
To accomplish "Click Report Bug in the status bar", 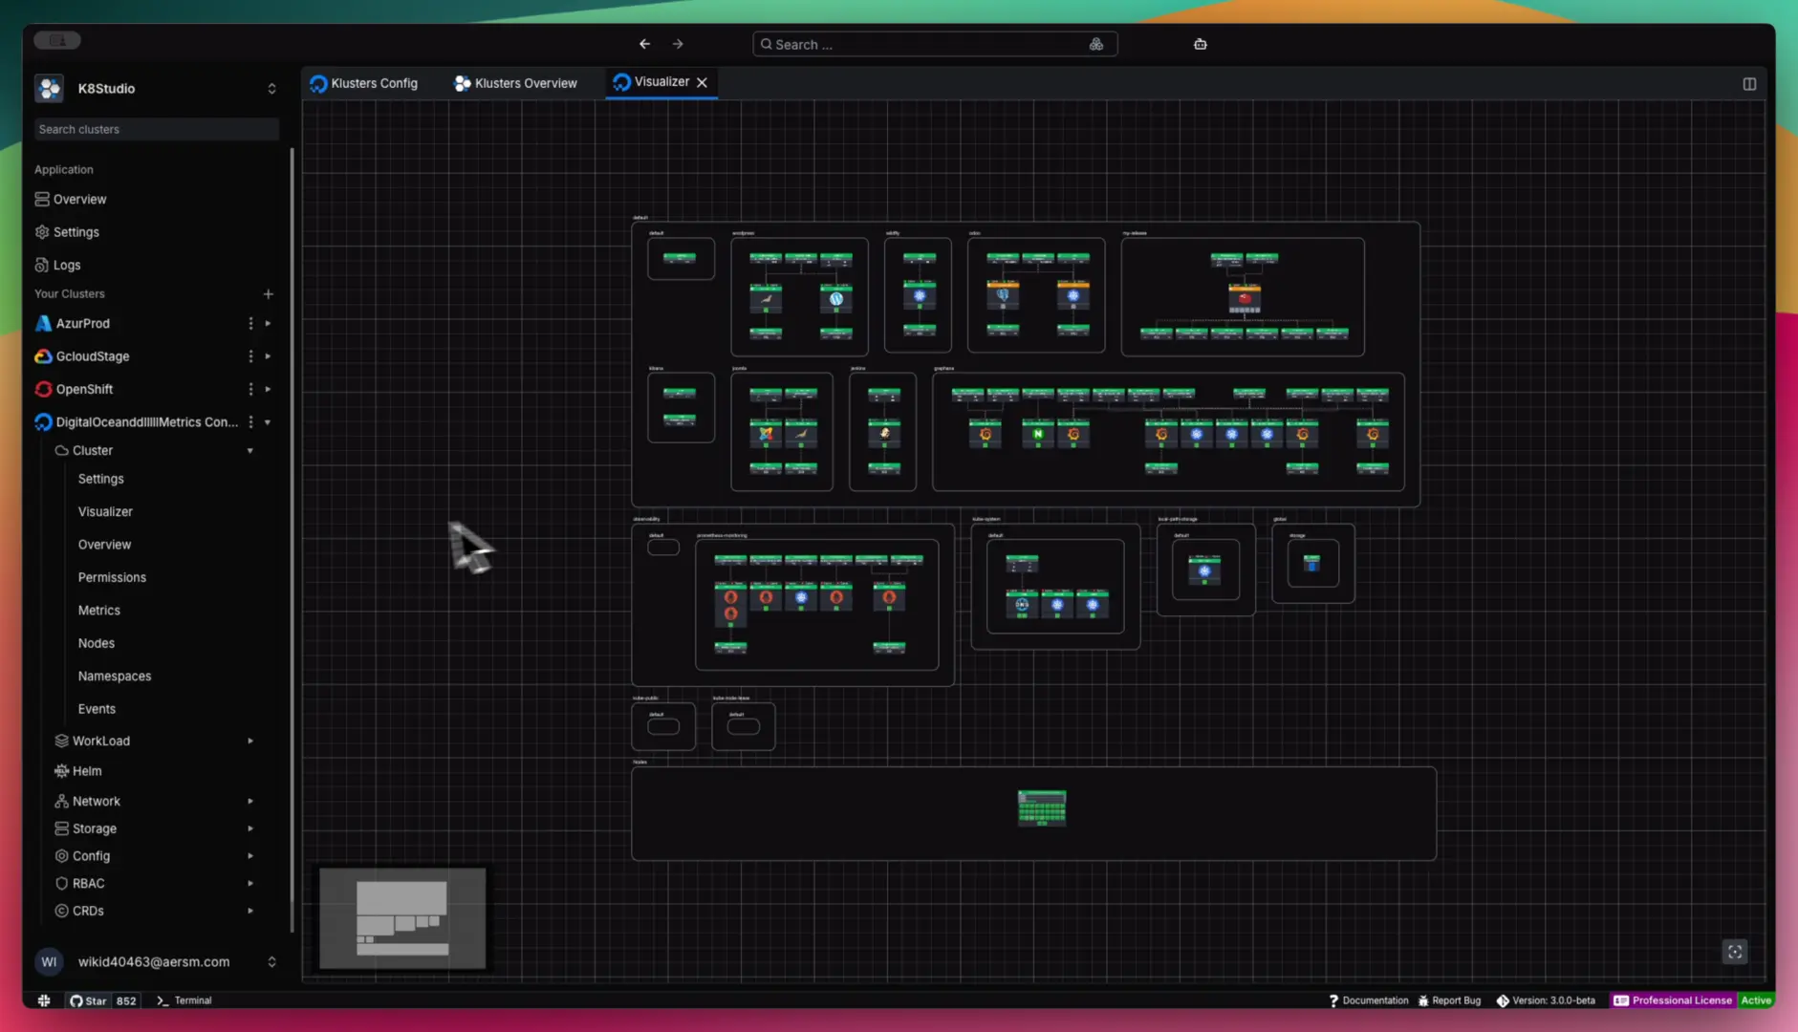I will 1456,1000.
